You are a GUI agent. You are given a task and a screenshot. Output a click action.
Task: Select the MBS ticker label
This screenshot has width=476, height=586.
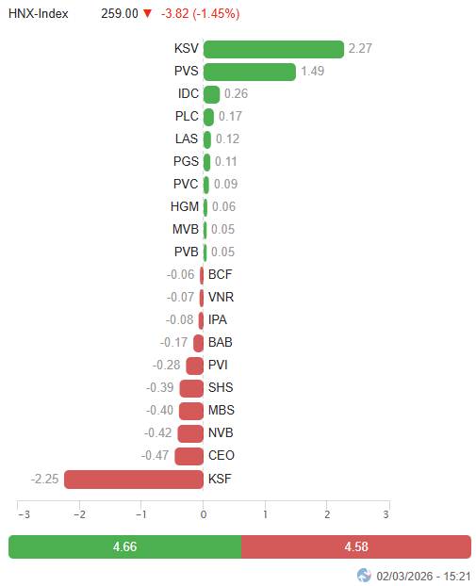click(221, 410)
